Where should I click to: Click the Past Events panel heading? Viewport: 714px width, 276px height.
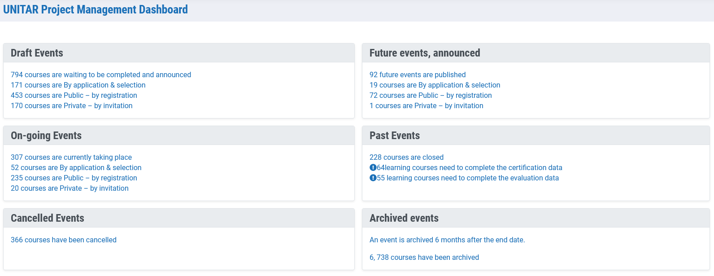coord(395,136)
